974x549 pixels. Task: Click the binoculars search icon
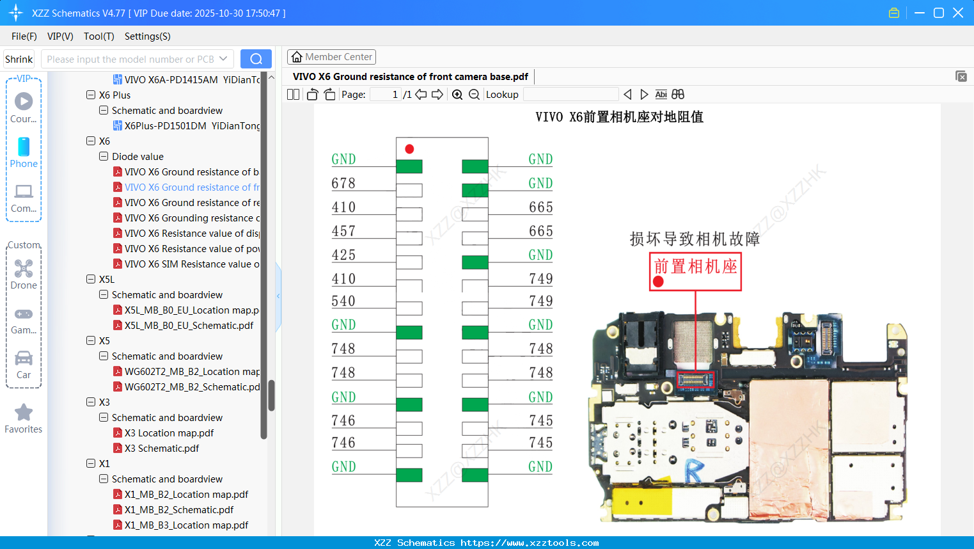coord(678,94)
